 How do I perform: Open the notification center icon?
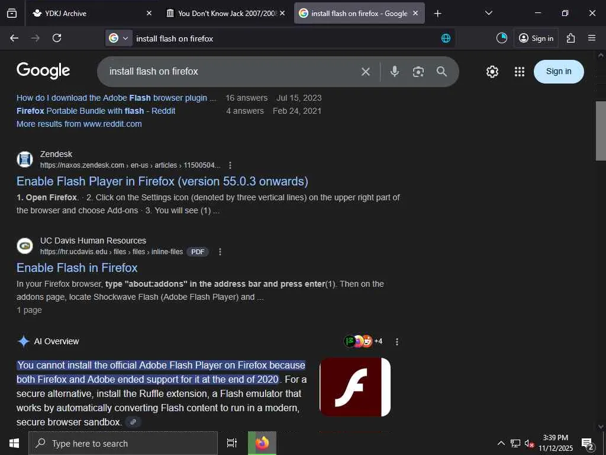(588, 444)
